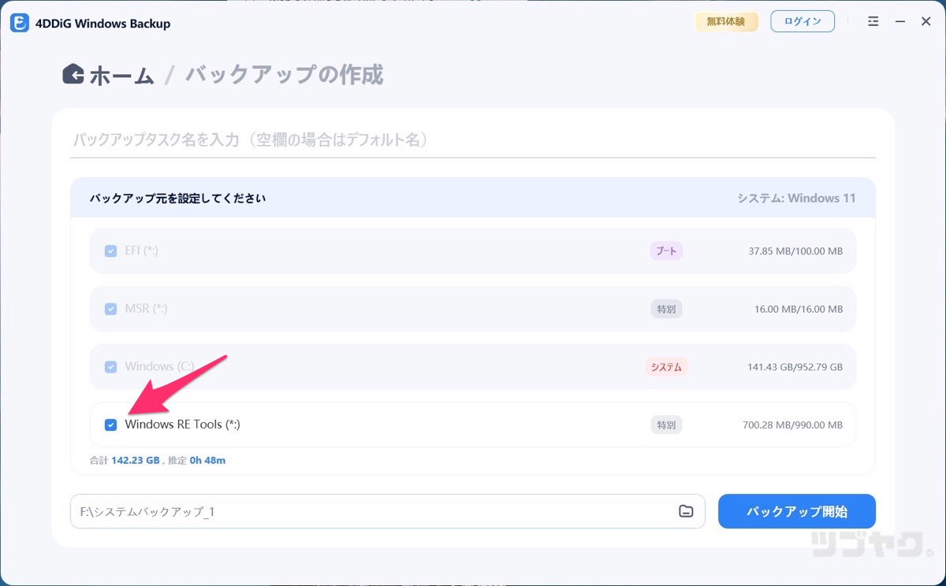Screen dimensions: 946x586
Task: Disable the Windows (C:) checkbox
Action: point(110,366)
